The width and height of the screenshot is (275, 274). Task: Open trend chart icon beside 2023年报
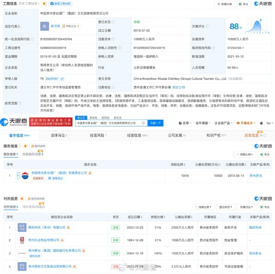click(x=63, y=79)
